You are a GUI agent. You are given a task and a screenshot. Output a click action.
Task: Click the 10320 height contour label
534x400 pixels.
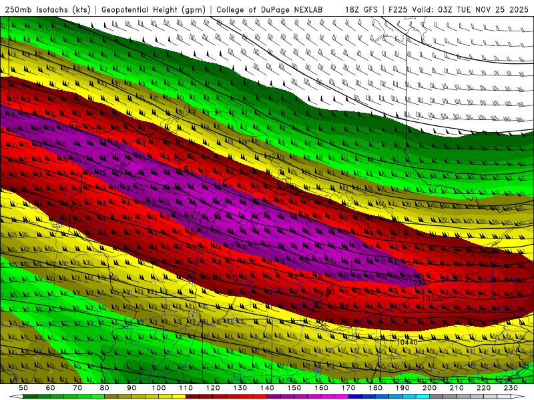[433, 298]
